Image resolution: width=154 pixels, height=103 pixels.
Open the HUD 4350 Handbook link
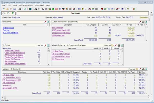click(x=11, y=33)
